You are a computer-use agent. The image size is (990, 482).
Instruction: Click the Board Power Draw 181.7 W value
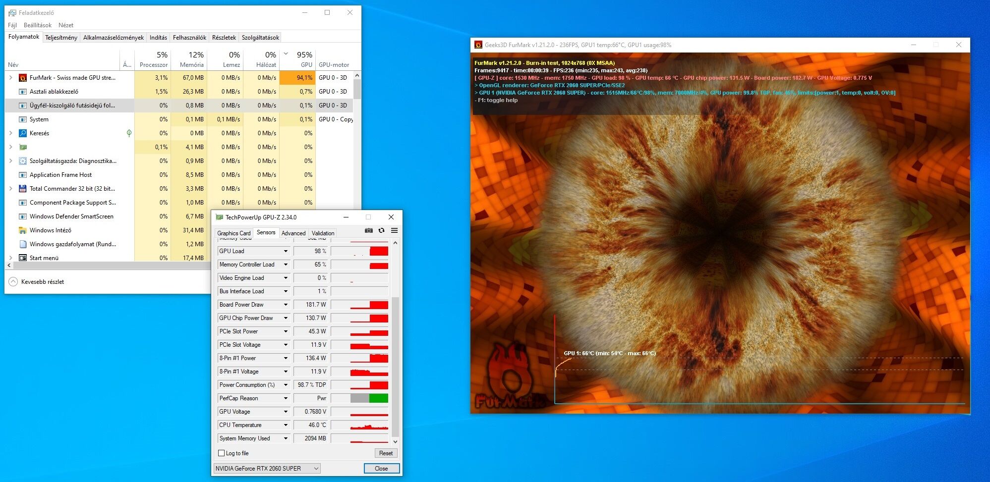(310, 305)
